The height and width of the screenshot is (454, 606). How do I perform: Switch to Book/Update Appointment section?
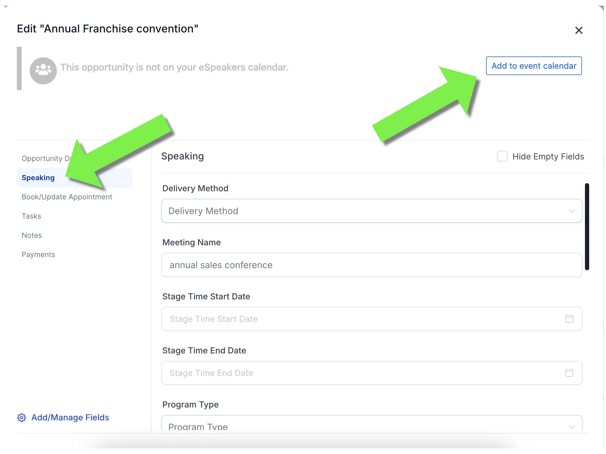(67, 198)
